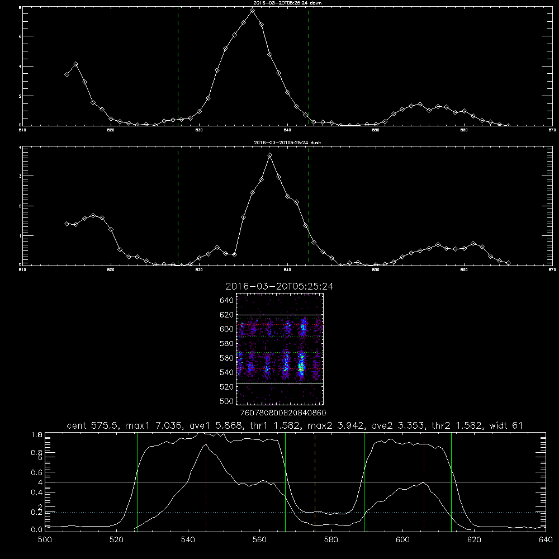The height and width of the screenshot is (559, 559).
Task: Click the peak diamond marker of dawn curve
Action: tap(253, 11)
